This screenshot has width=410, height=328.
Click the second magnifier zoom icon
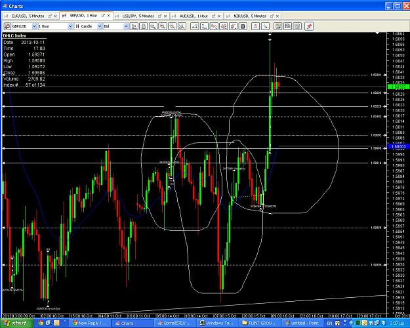click(x=163, y=26)
